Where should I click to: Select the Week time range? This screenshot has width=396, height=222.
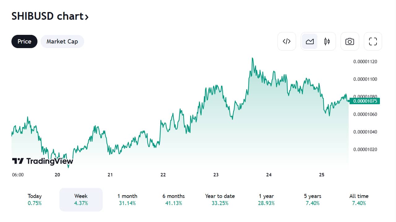click(81, 199)
